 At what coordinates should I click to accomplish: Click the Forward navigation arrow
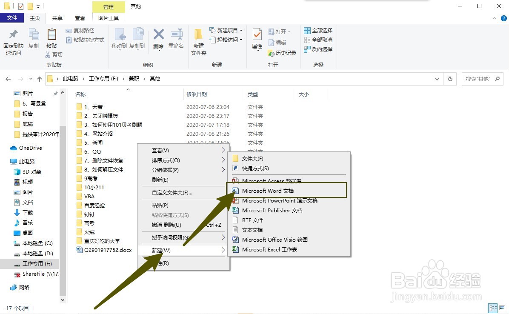20,79
